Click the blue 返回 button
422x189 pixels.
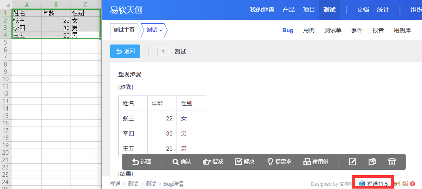click(x=125, y=51)
